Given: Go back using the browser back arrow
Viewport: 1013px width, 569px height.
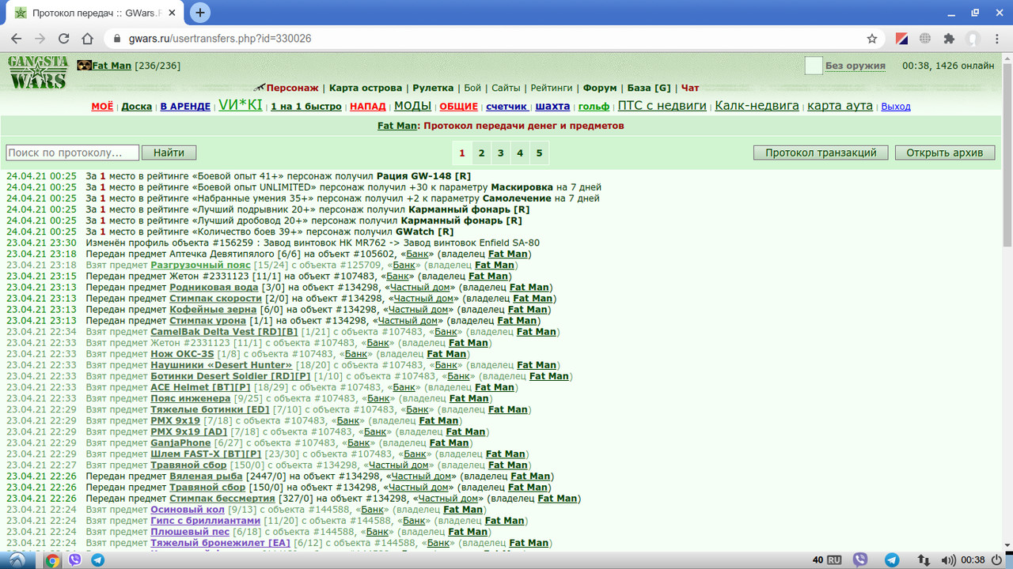Looking at the screenshot, I should point(17,38).
